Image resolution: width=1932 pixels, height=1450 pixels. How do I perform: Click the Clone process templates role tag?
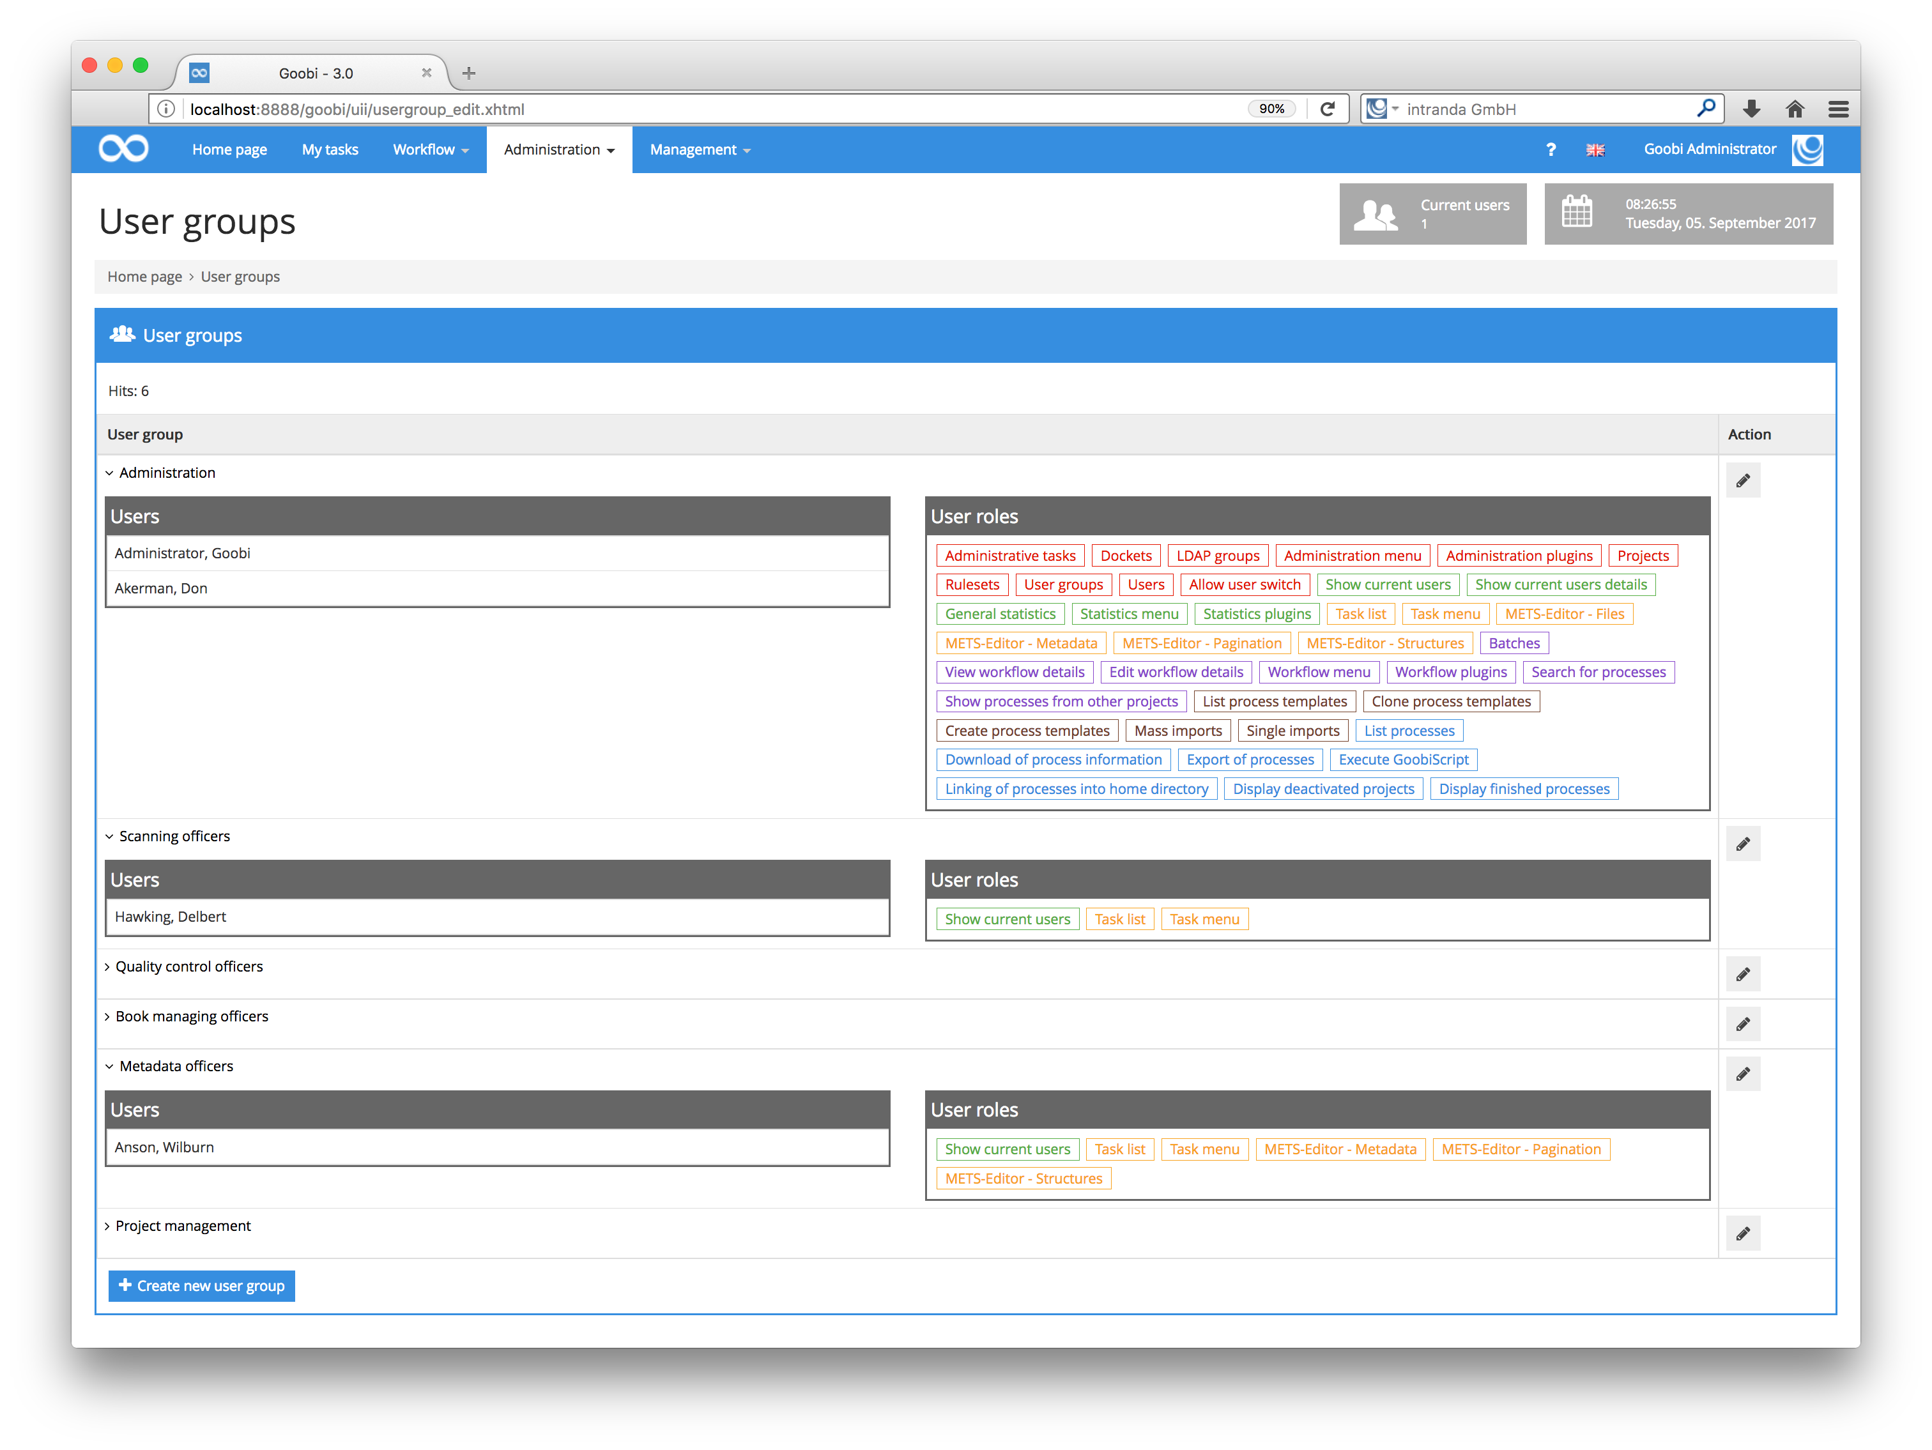pos(1451,701)
